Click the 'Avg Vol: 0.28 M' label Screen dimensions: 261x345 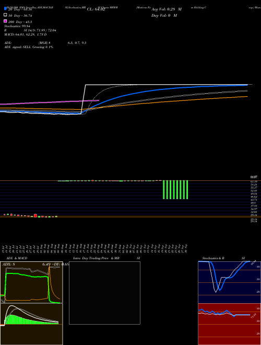click(167, 9)
